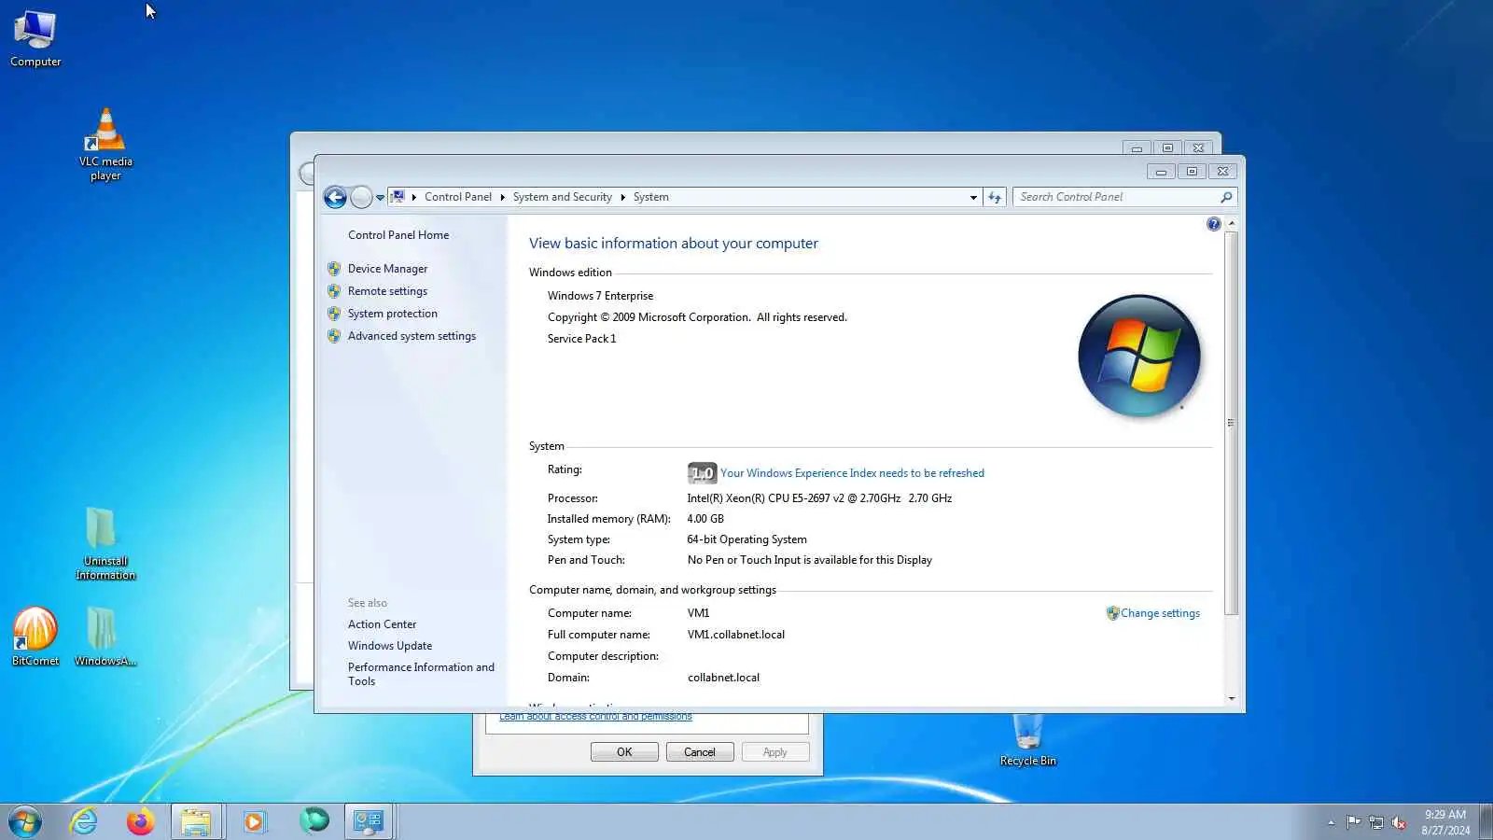Navigate to System and Security breadcrumb
The image size is (1493, 840).
pos(562,197)
